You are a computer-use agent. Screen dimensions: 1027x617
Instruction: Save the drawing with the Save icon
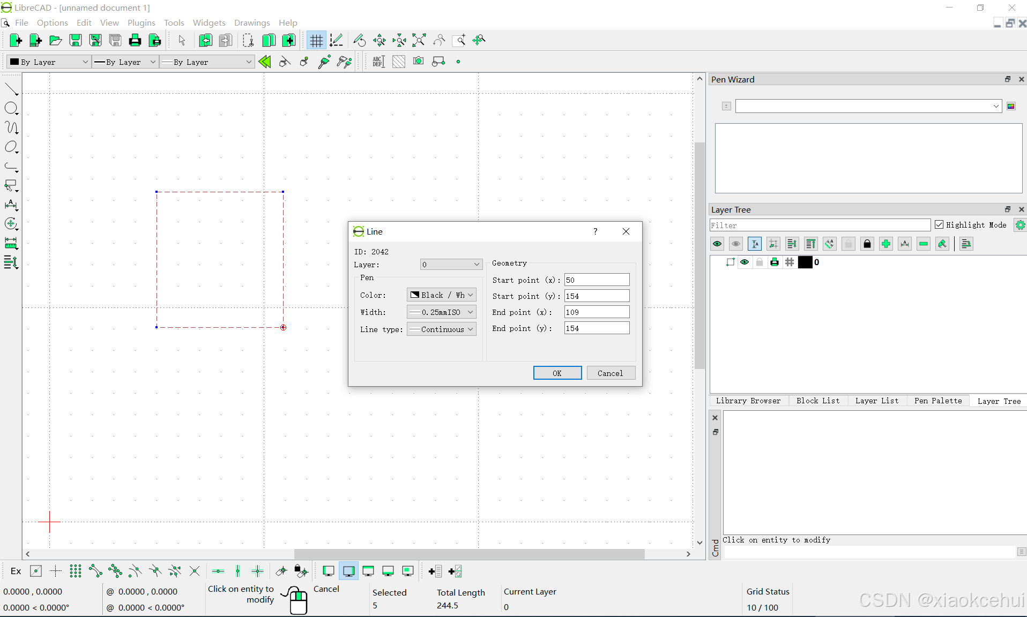point(76,40)
